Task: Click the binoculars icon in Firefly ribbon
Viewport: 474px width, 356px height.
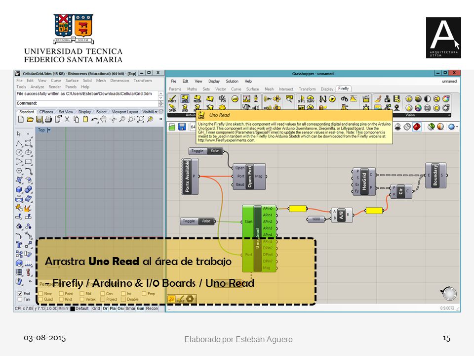Action: 344,99
